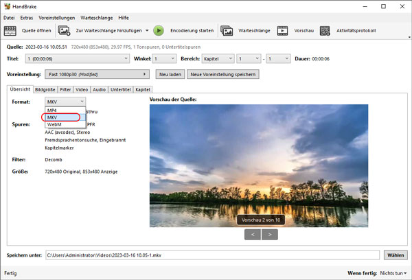Open the start chapter dropdown
Image resolution: width=412 pixels, height=280 pixels.
249,58
